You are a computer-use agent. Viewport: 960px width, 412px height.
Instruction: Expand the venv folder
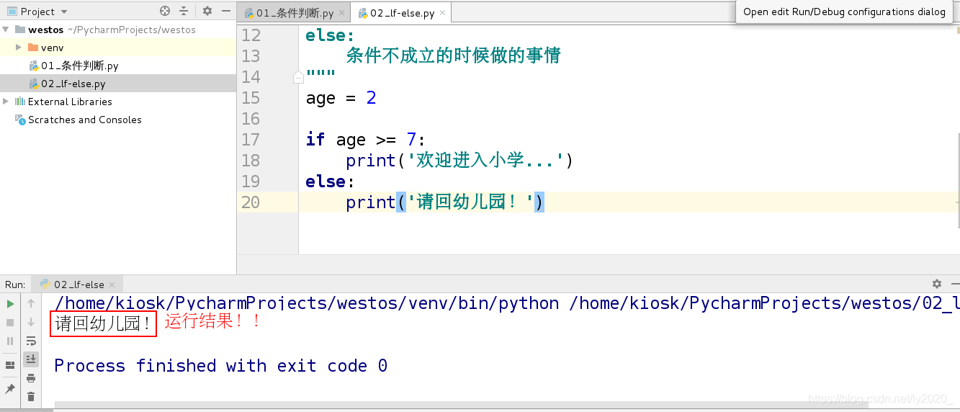[x=19, y=48]
